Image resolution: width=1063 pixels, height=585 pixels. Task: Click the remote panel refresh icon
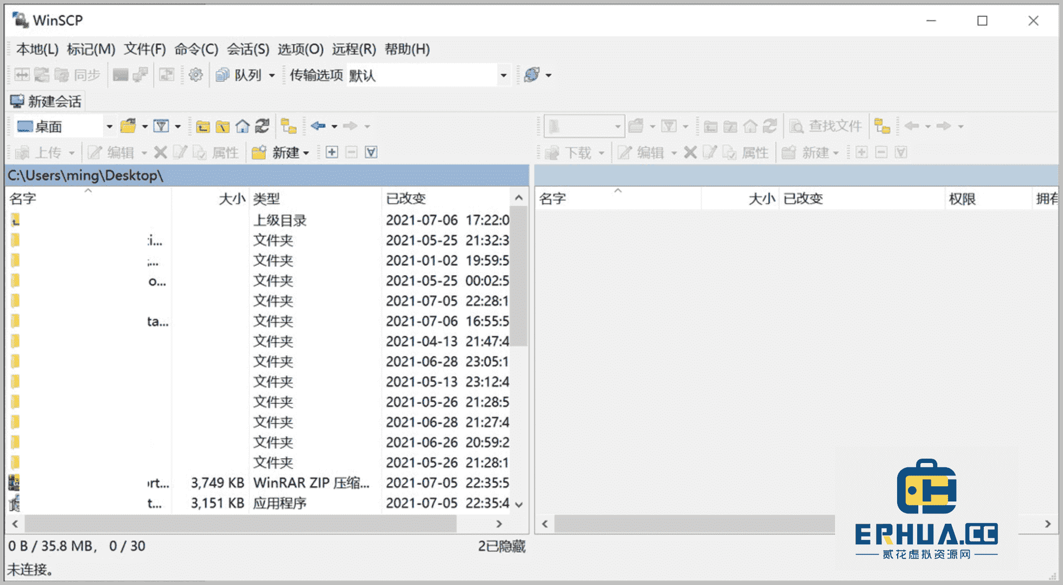770,126
